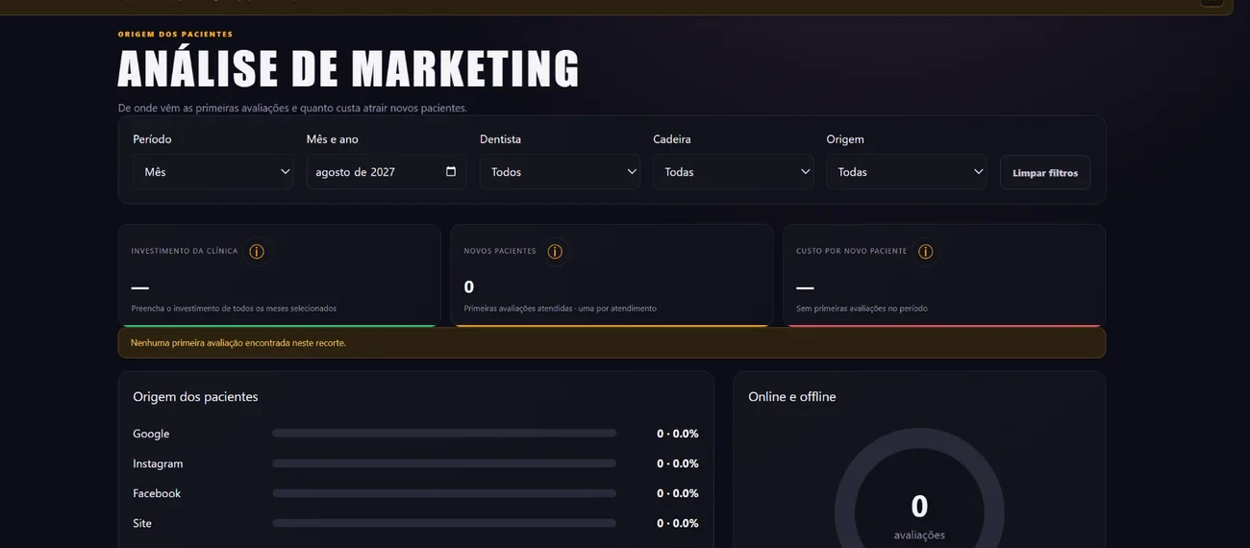The image size is (1250, 548).
Task: Click the Facebook value 0 · 0.0%
Action: tap(678, 493)
